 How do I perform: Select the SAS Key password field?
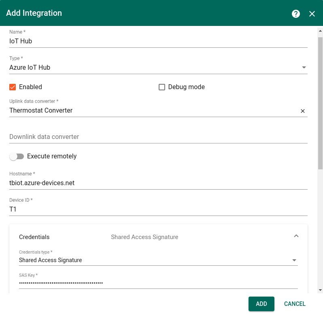pos(158,283)
